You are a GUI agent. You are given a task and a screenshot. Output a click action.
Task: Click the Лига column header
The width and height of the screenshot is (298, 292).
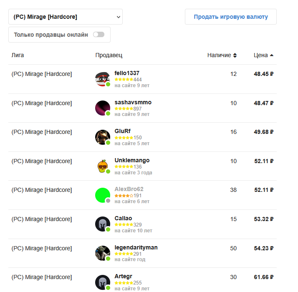(x=18, y=55)
